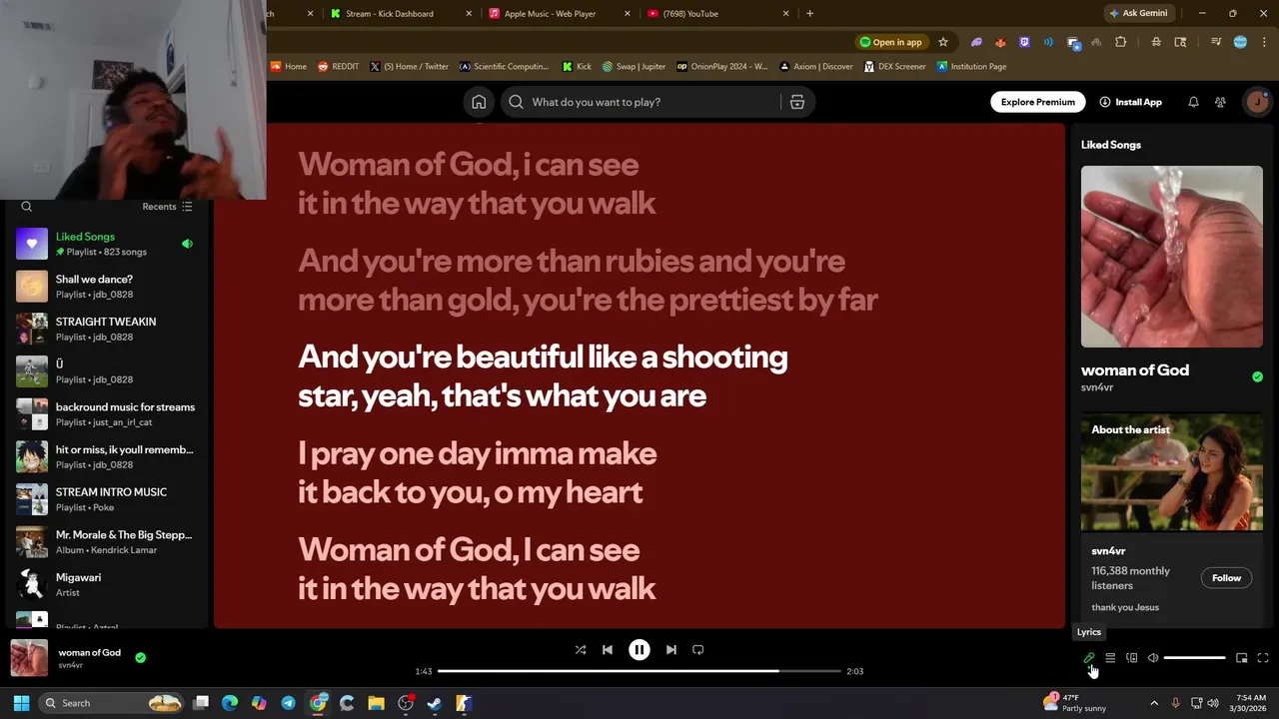1279x719 pixels.
Task: Skip to the previous track
Action: click(x=608, y=649)
